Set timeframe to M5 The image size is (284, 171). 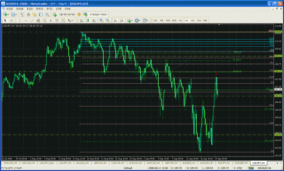[x=162, y=20]
